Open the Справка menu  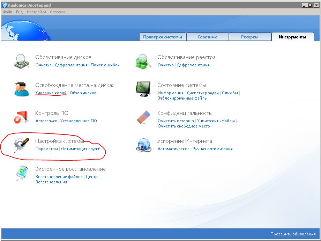point(58,12)
